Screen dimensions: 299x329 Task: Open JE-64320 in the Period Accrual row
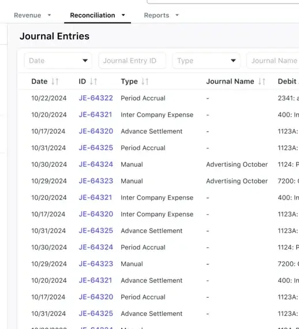(96, 297)
